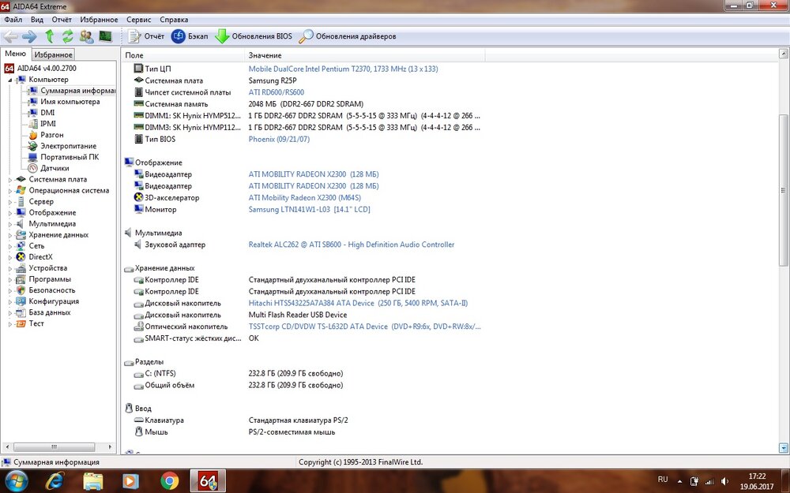Select База данных in the tree
Viewport: 790px width, 493px height.
click(x=49, y=312)
